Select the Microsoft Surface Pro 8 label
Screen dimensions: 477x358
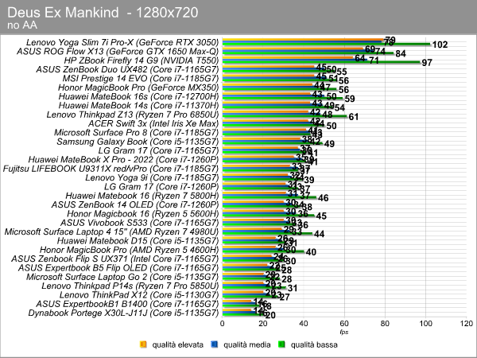(136, 133)
